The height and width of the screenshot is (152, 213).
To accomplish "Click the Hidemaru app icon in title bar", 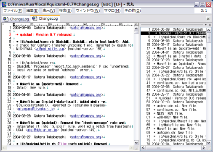I will (4, 5).
